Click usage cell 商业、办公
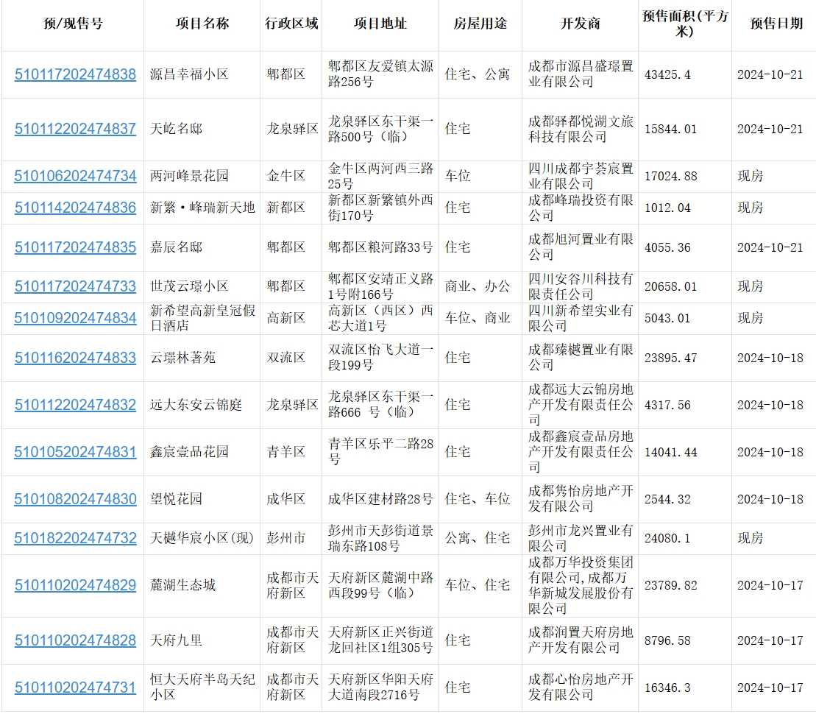 tap(478, 286)
